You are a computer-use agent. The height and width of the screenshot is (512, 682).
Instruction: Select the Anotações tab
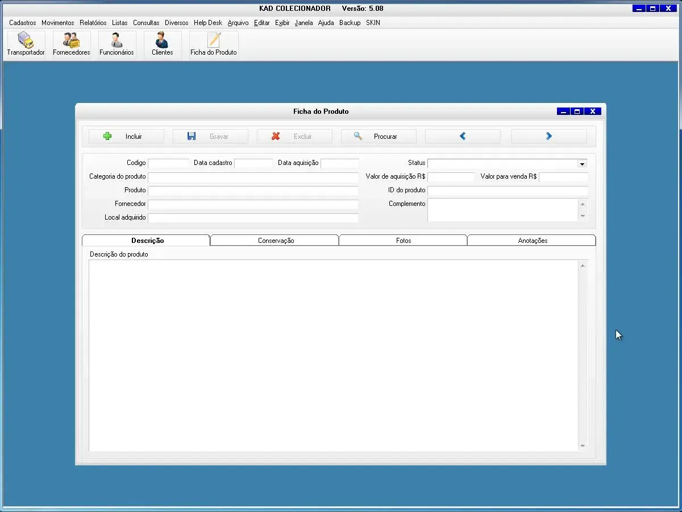click(x=533, y=241)
